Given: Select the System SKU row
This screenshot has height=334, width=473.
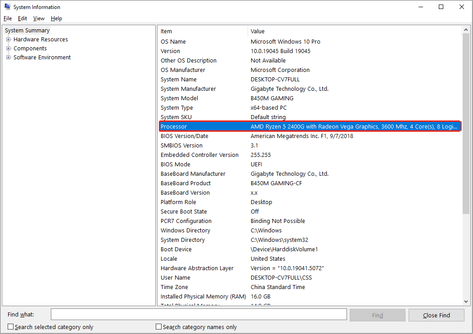Looking at the screenshot, I should pyautogui.click(x=310, y=117).
